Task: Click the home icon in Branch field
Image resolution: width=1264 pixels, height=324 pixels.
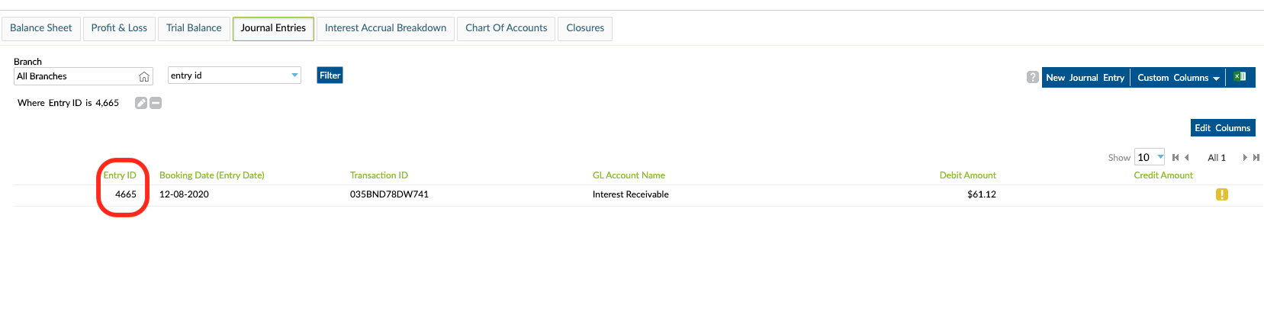Action: 144,76
